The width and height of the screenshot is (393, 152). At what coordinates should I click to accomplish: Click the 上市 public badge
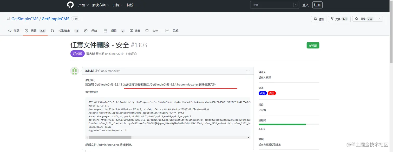pos(75,19)
